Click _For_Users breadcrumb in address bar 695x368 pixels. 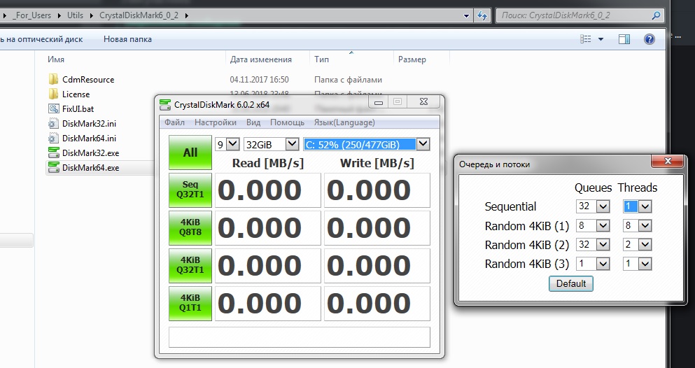point(31,15)
